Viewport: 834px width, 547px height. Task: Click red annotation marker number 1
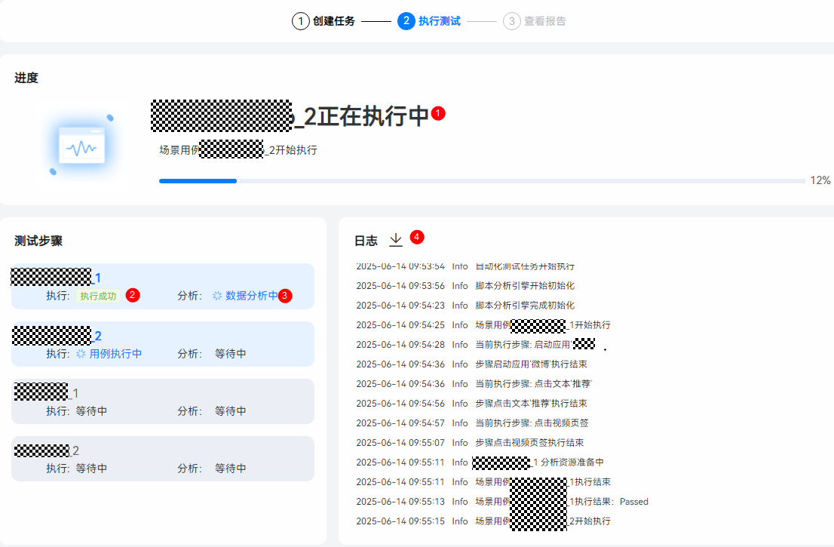pos(439,113)
